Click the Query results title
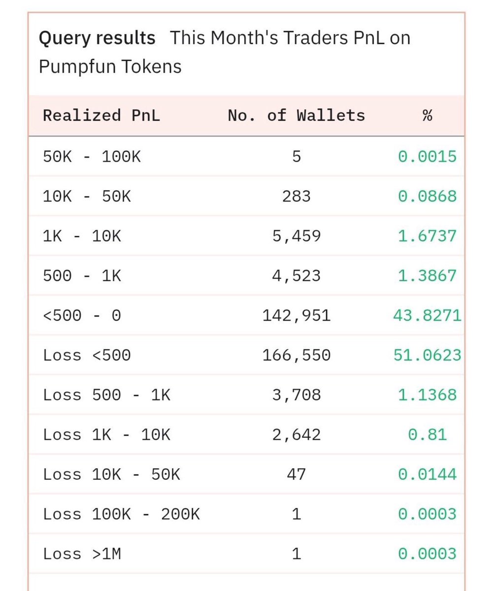Image resolution: width=493 pixels, height=591 pixels. tap(97, 38)
